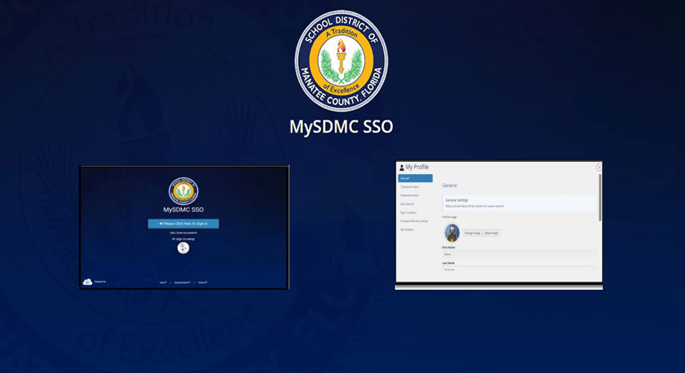Open the Sign-in options tab

click(408, 213)
